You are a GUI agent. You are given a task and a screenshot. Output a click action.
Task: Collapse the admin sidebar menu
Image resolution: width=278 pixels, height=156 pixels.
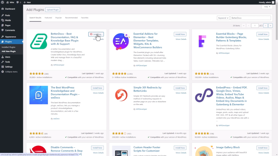(11, 72)
